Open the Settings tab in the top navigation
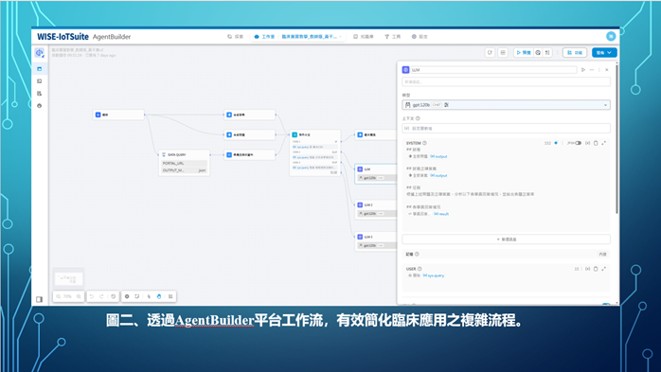Viewport: 661px width, 372px height. [x=420, y=37]
